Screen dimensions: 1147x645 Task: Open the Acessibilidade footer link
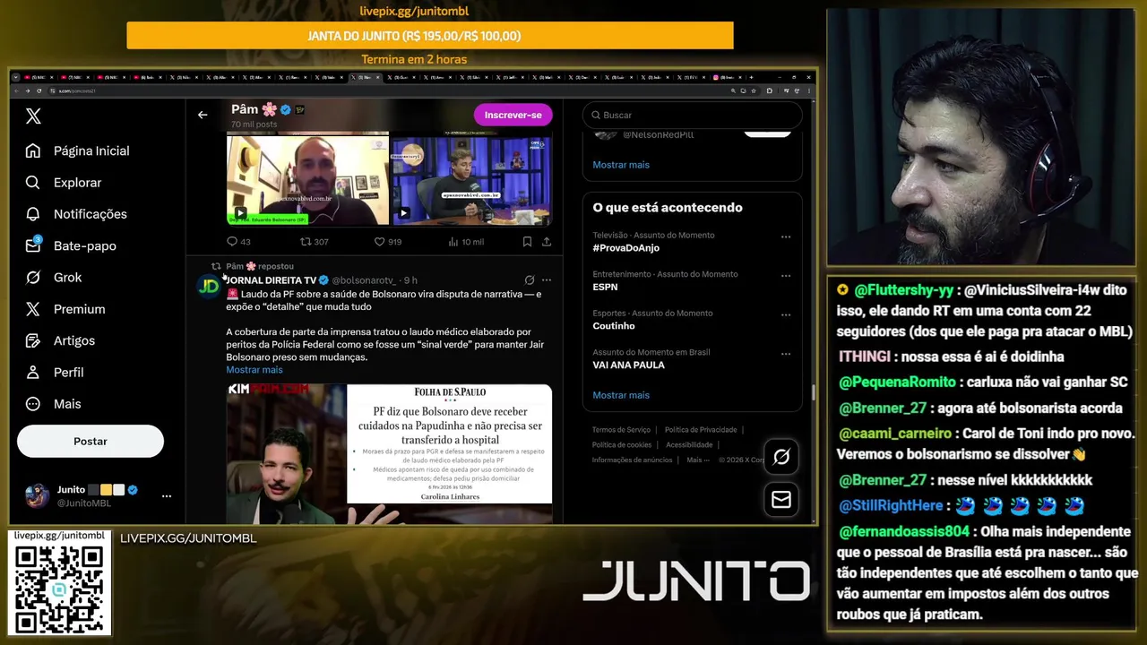tap(689, 445)
